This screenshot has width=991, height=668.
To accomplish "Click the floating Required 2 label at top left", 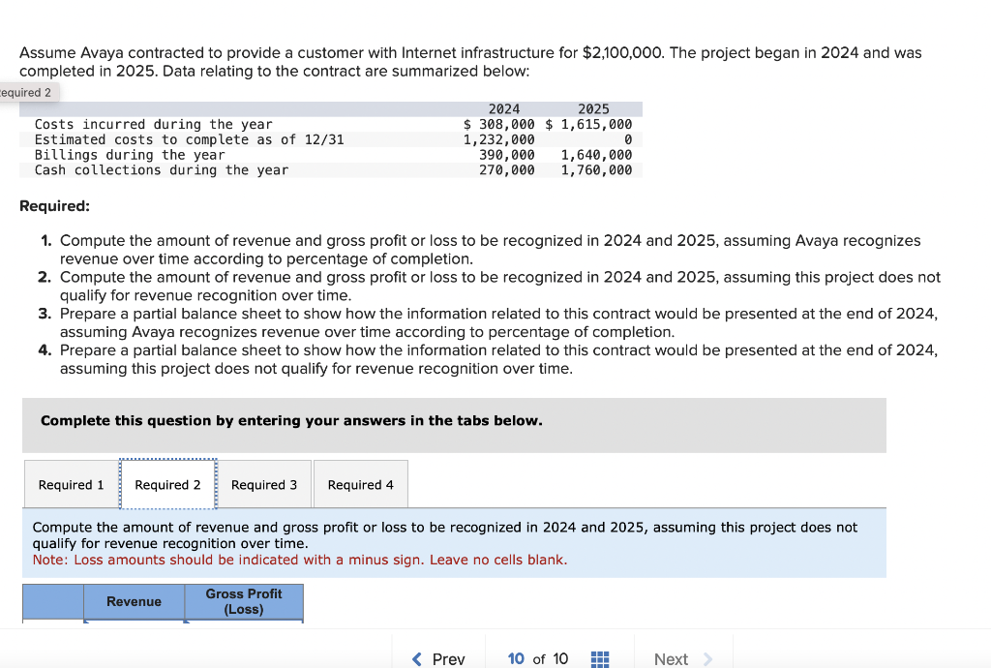I will pos(24,92).
